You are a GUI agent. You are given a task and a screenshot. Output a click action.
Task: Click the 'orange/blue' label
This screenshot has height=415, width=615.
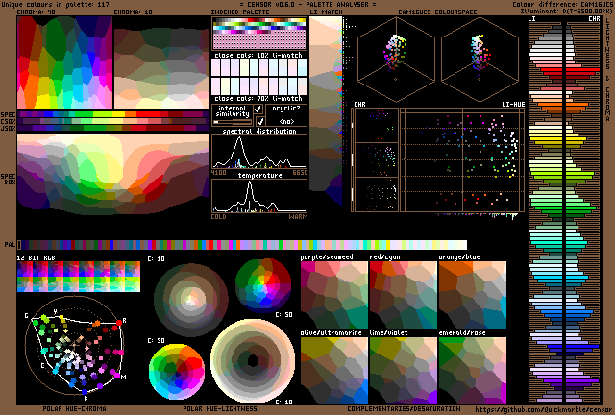coord(459,257)
